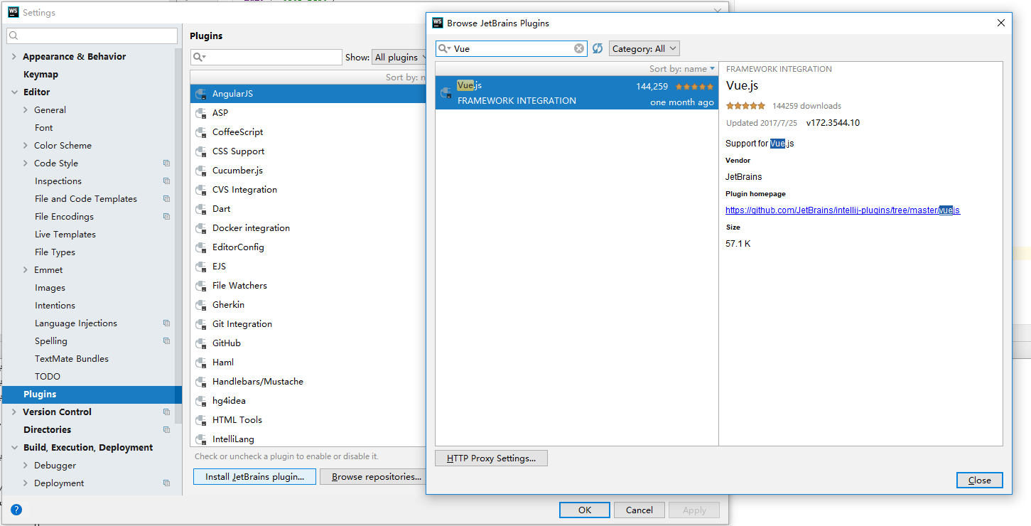Click the magnifier icon in Browse plugins search
Screen dimensions: 1031x526
coord(445,48)
